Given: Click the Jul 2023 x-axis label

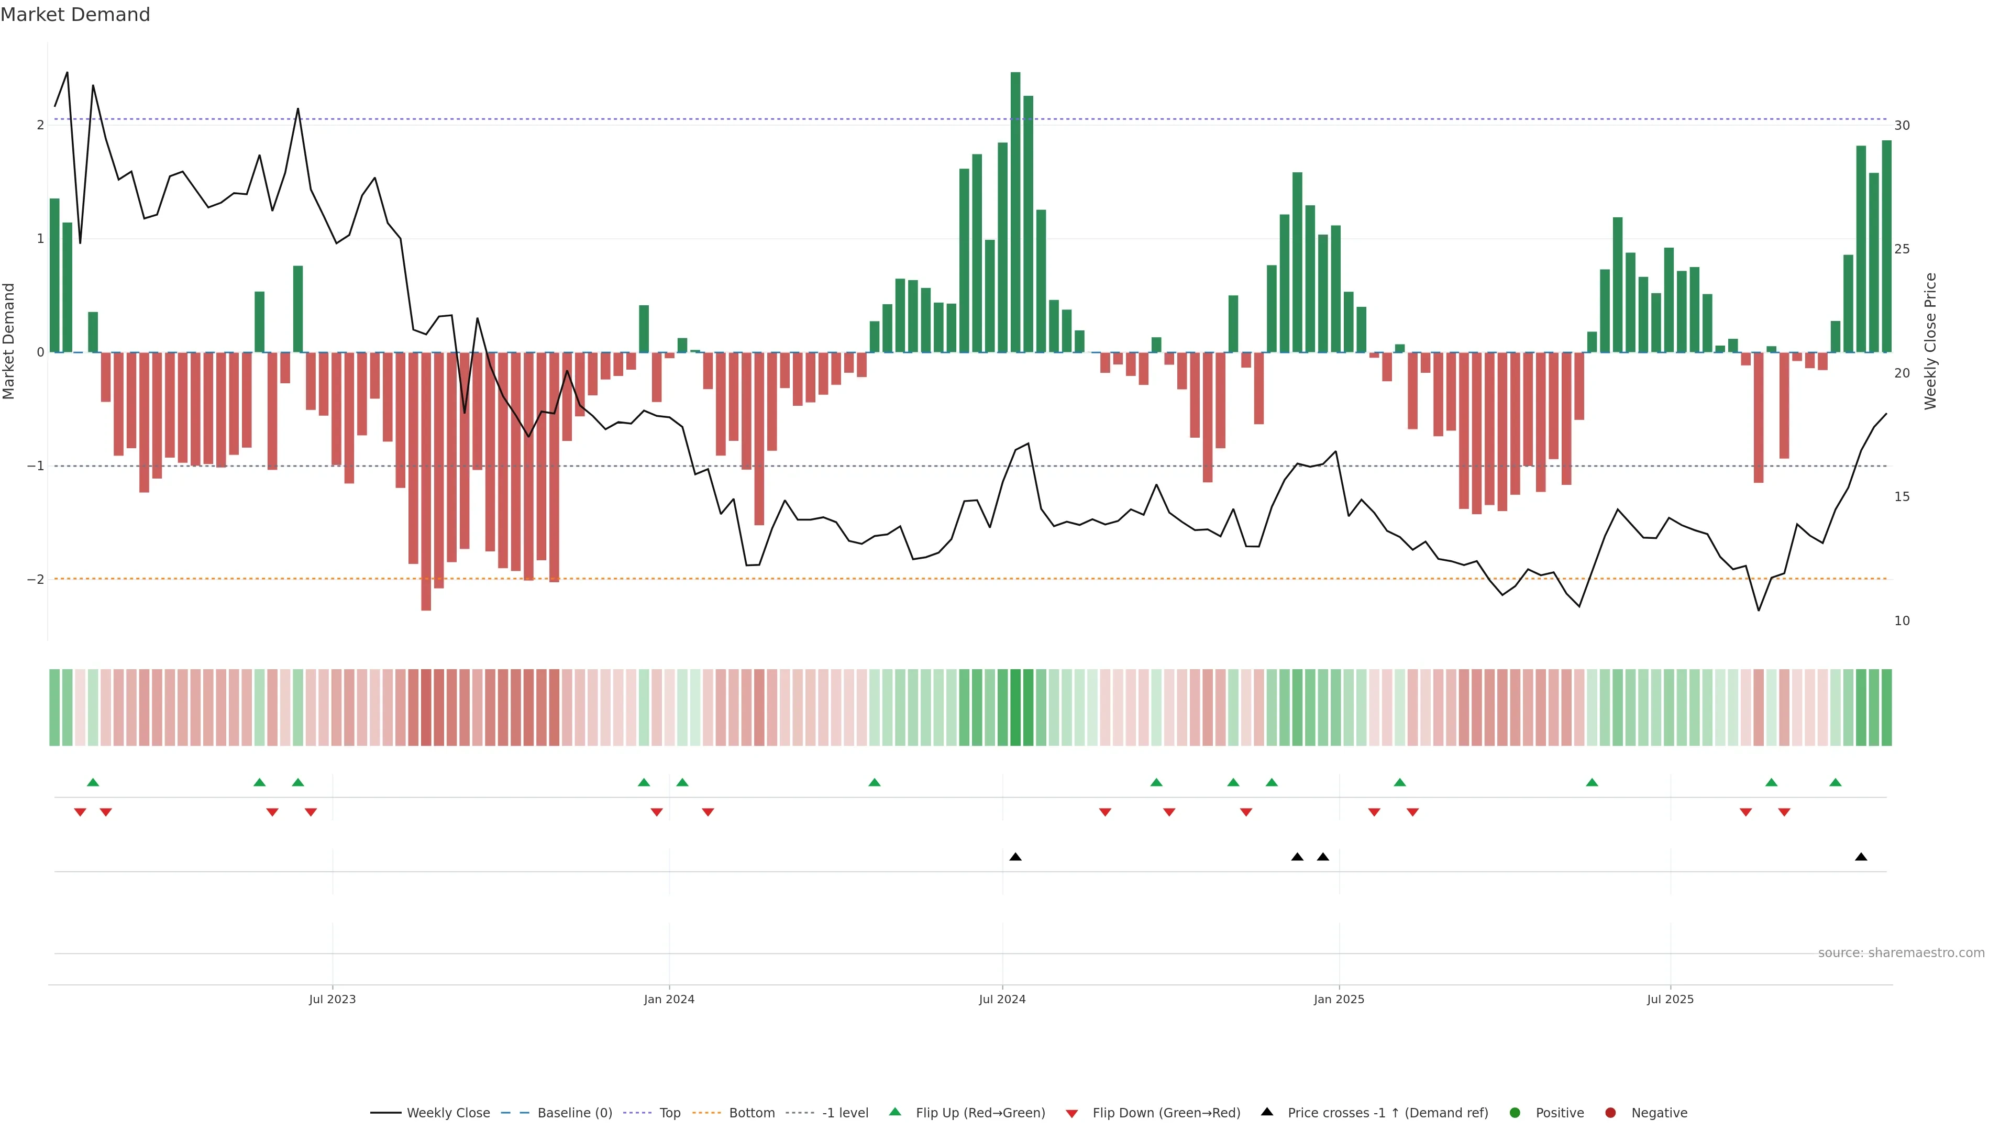Looking at the screenshot, I should (x=332, y=1000).
